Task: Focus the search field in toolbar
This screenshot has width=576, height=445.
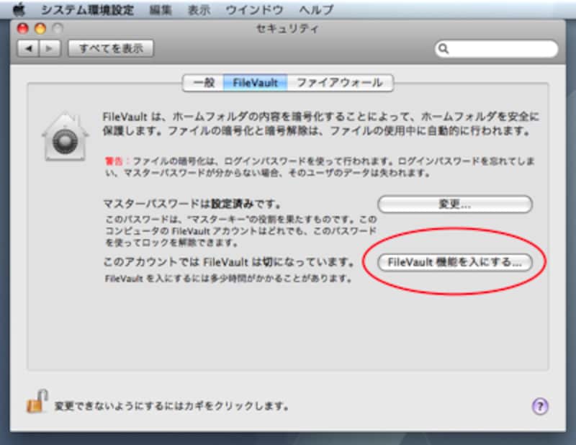Action: [497, 49]
